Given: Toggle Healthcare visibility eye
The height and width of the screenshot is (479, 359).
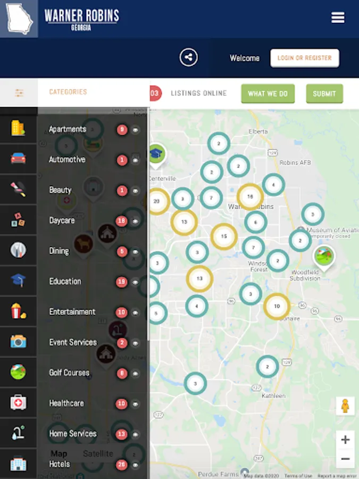Looking at the screenshot, I should 135,404.
